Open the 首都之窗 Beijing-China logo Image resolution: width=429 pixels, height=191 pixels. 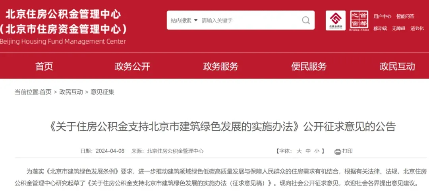(x=359, y=21)
